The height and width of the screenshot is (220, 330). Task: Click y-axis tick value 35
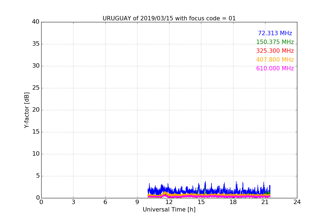(x=36, y=44)
